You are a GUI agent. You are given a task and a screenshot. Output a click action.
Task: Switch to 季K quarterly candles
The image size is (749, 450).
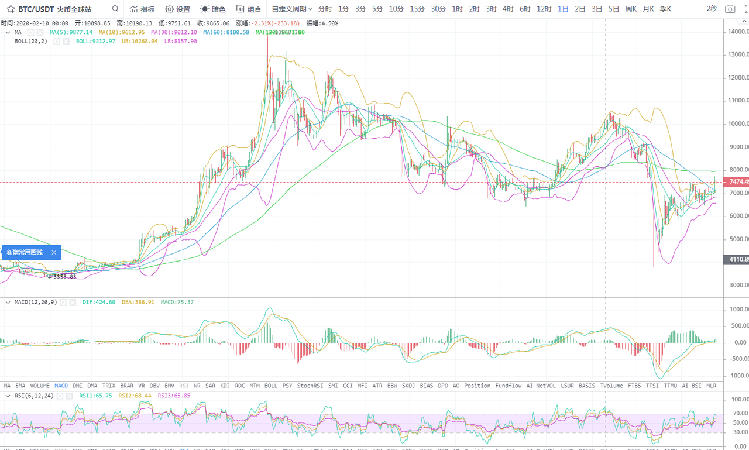coord(666,9)
